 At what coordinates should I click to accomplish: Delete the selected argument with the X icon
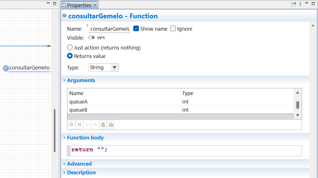79,125
